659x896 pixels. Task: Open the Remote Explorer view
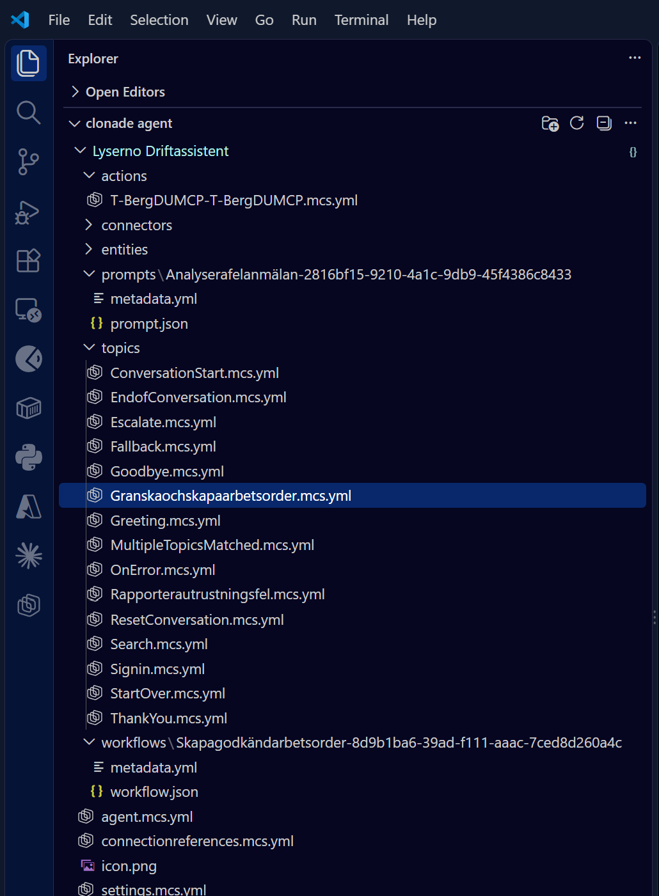click(28, 310)
